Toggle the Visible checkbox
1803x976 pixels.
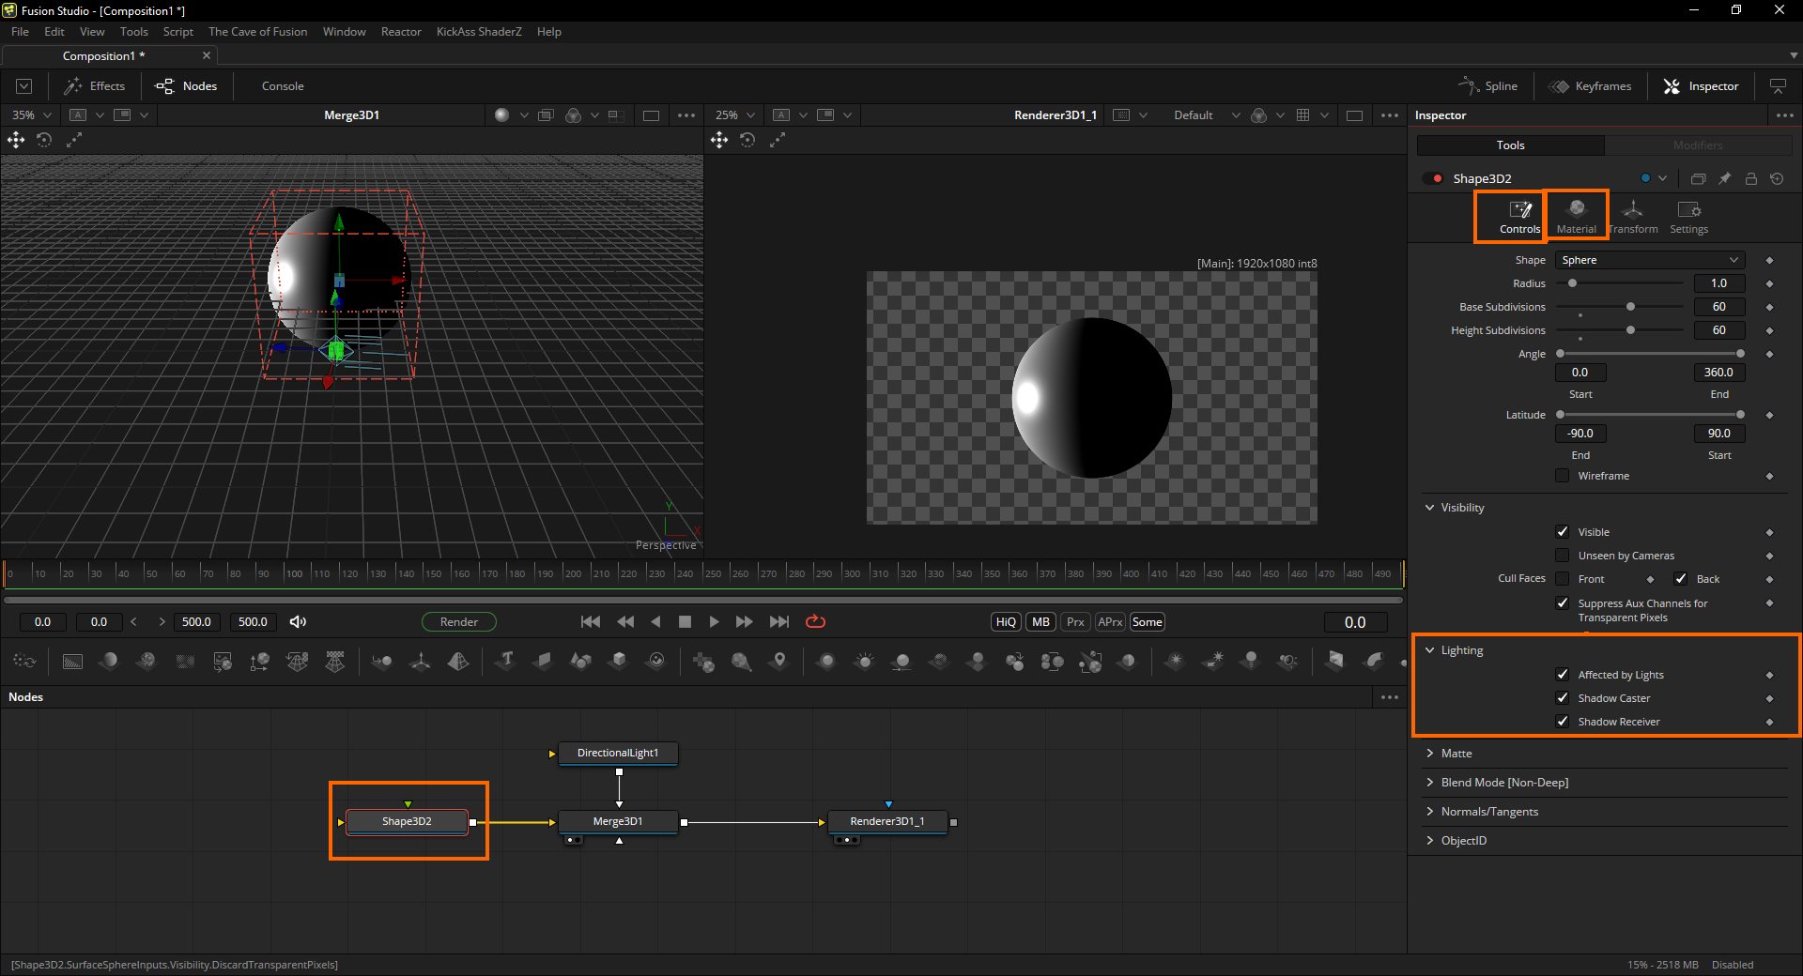(1563, 532)
